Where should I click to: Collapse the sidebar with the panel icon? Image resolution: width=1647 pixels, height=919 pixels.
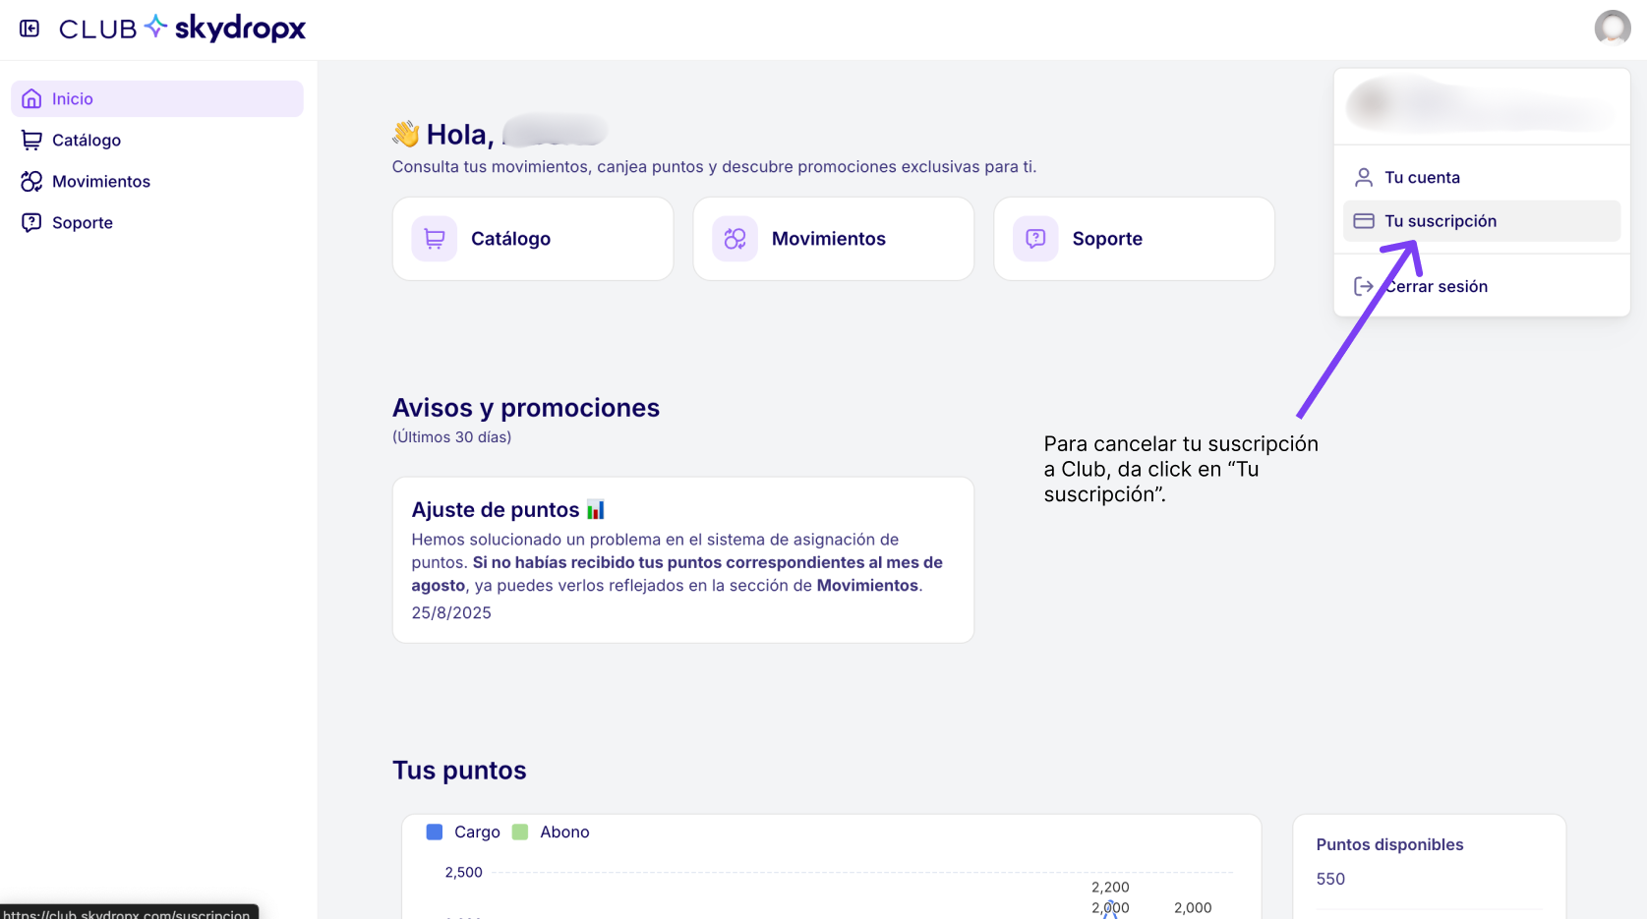(29, 29)
